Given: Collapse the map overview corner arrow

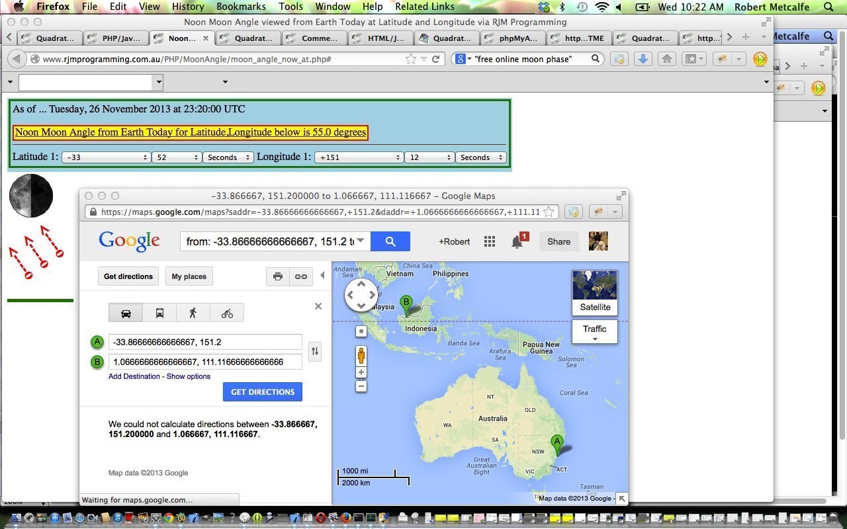Looking at the screenshot, I should [x=621, y=499].
